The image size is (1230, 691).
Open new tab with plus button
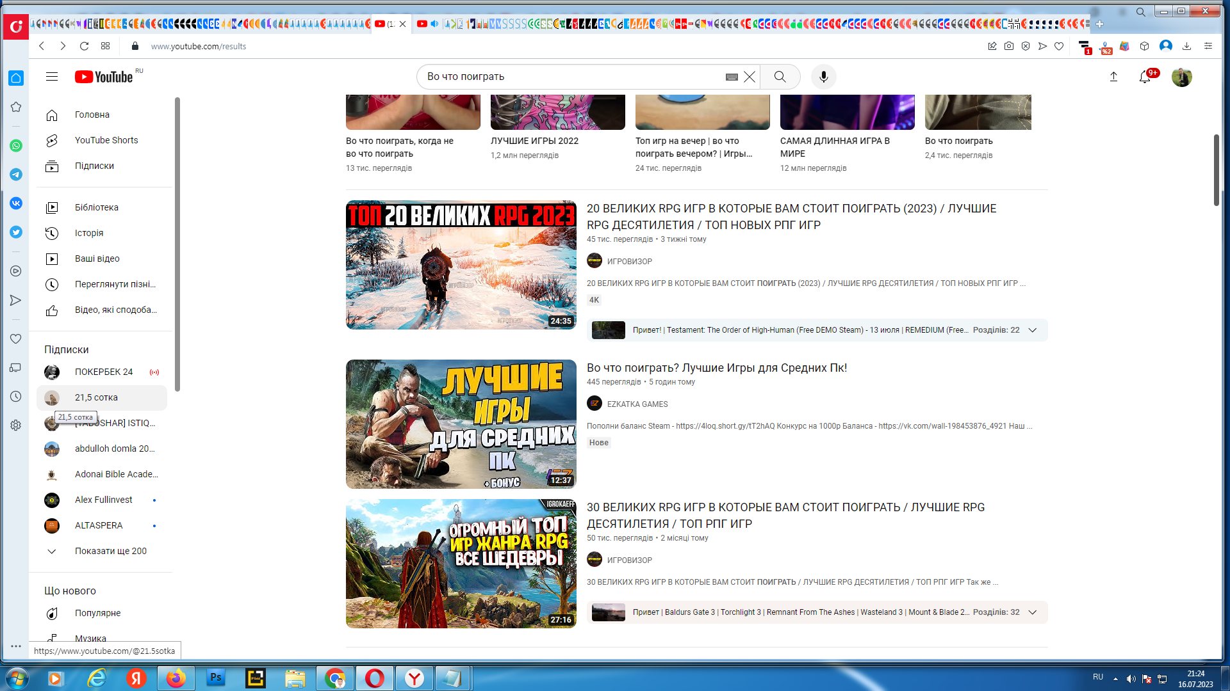(1099, 24)
